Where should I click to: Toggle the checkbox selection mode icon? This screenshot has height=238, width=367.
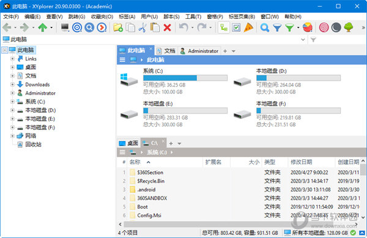[236, 27]
